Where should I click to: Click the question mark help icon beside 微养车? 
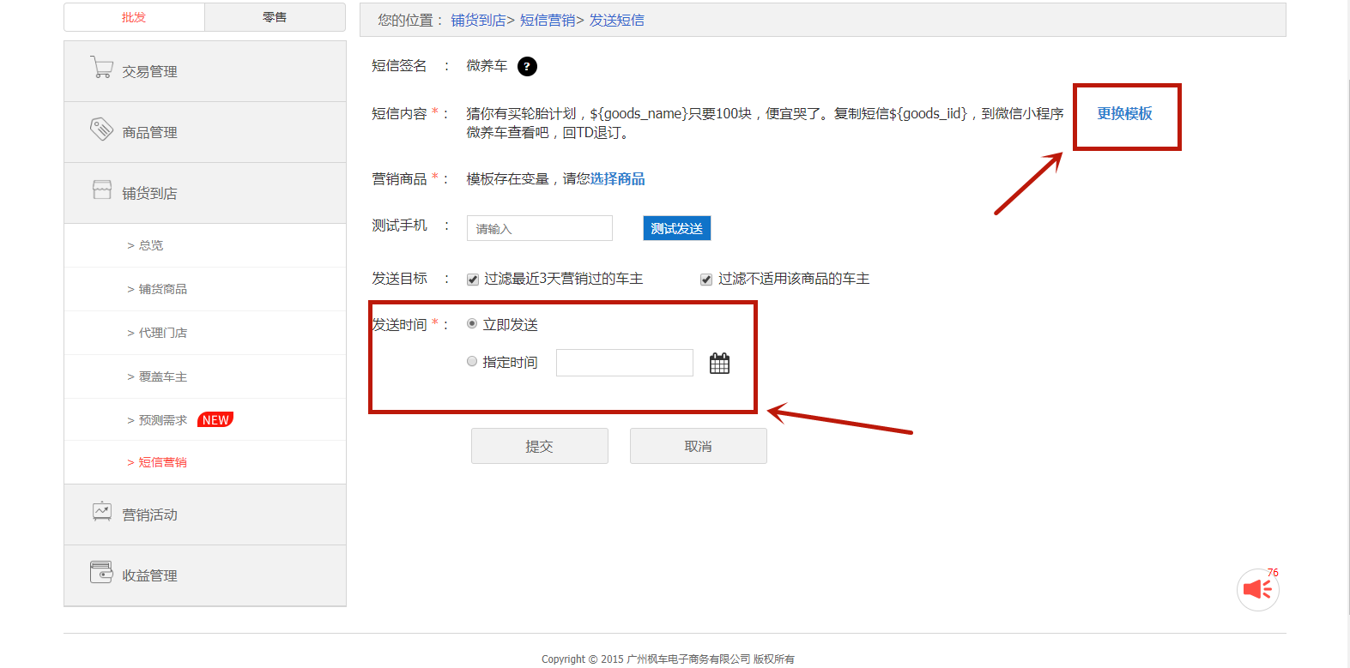click(x=528, y=66)
